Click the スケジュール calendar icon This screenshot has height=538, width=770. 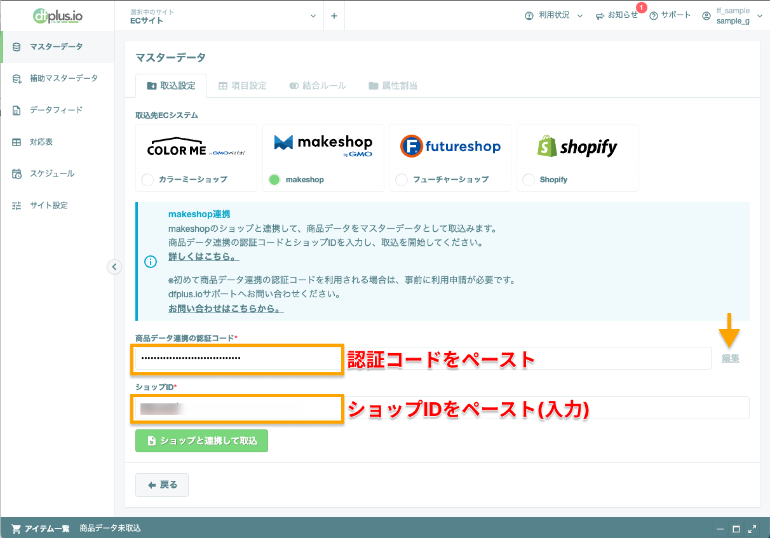click(x=17, y=174)
